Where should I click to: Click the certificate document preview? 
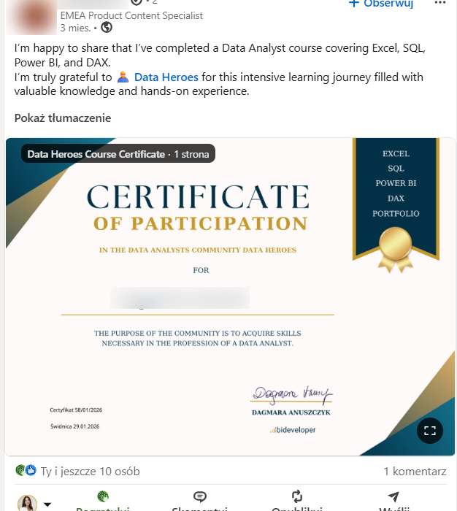coord(230,296)
